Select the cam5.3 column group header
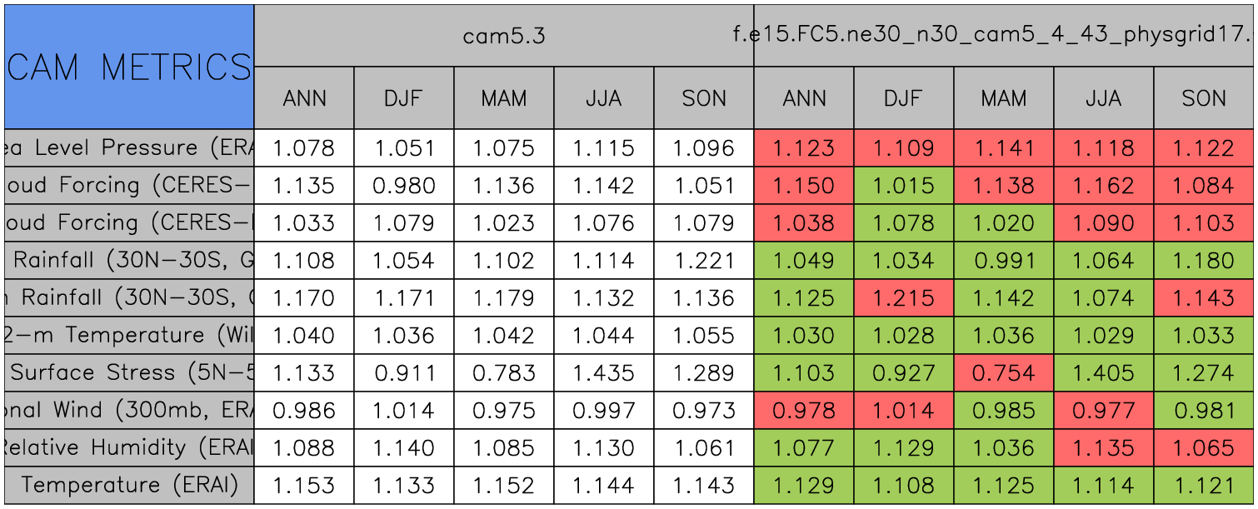The width and height of the screenshot is (1258, 509). [x=503, y=36]
